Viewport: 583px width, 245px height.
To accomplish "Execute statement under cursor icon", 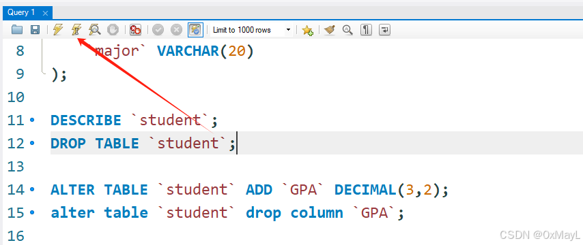I will click(76, 30).
